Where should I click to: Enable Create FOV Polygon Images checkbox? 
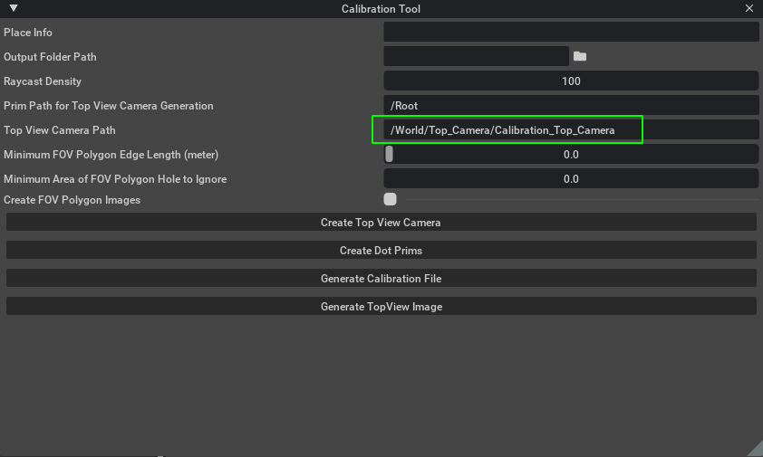(x=390, y=199)
